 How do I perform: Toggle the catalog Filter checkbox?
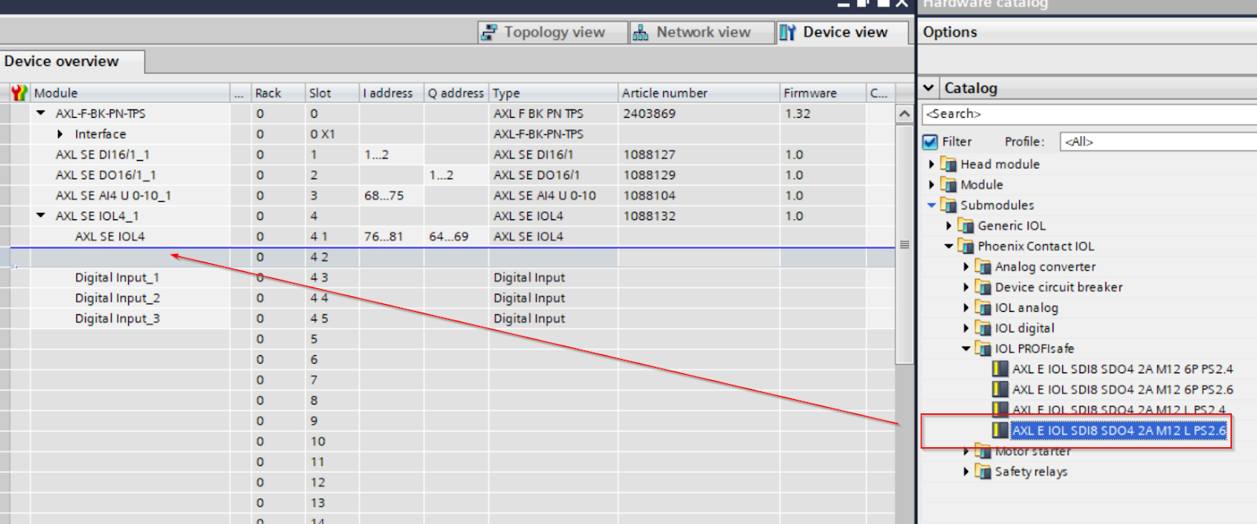pyautogui.click(x=930, y=142)
